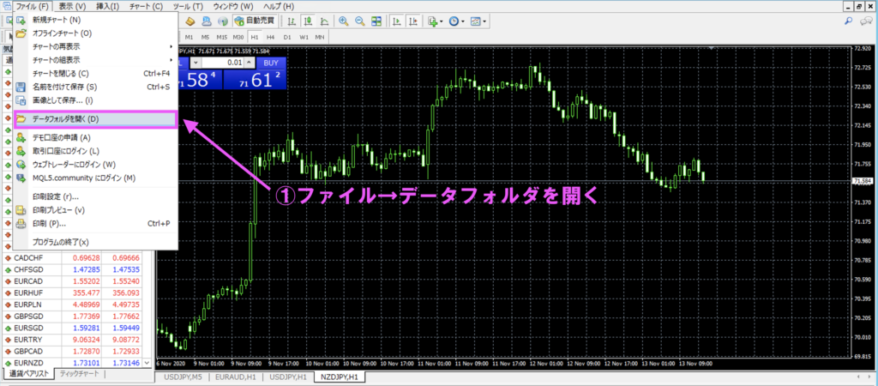Switch chart to line chart style
The width and height of the screenshot is (878, 386).
point(324,21)
